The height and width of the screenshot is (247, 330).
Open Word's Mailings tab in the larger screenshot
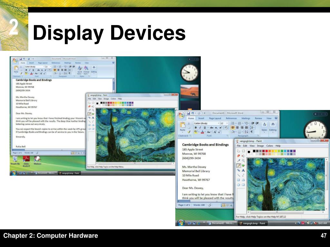click(x=246, y=118)
